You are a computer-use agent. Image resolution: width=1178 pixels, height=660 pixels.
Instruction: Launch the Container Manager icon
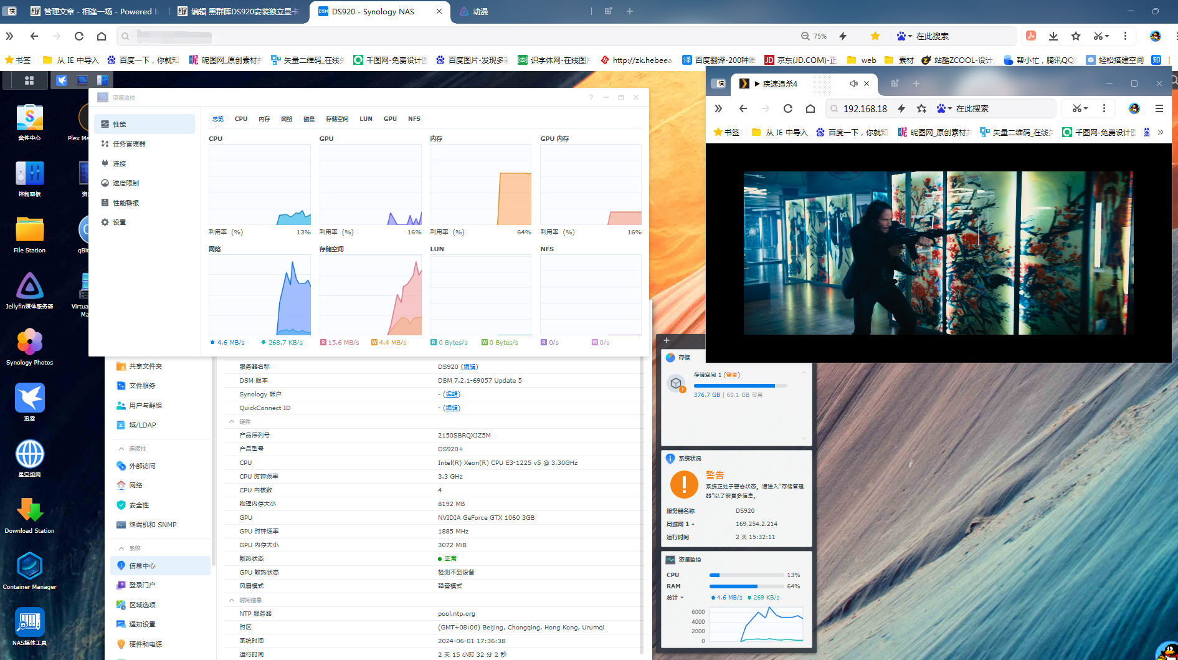coord(29,567)
